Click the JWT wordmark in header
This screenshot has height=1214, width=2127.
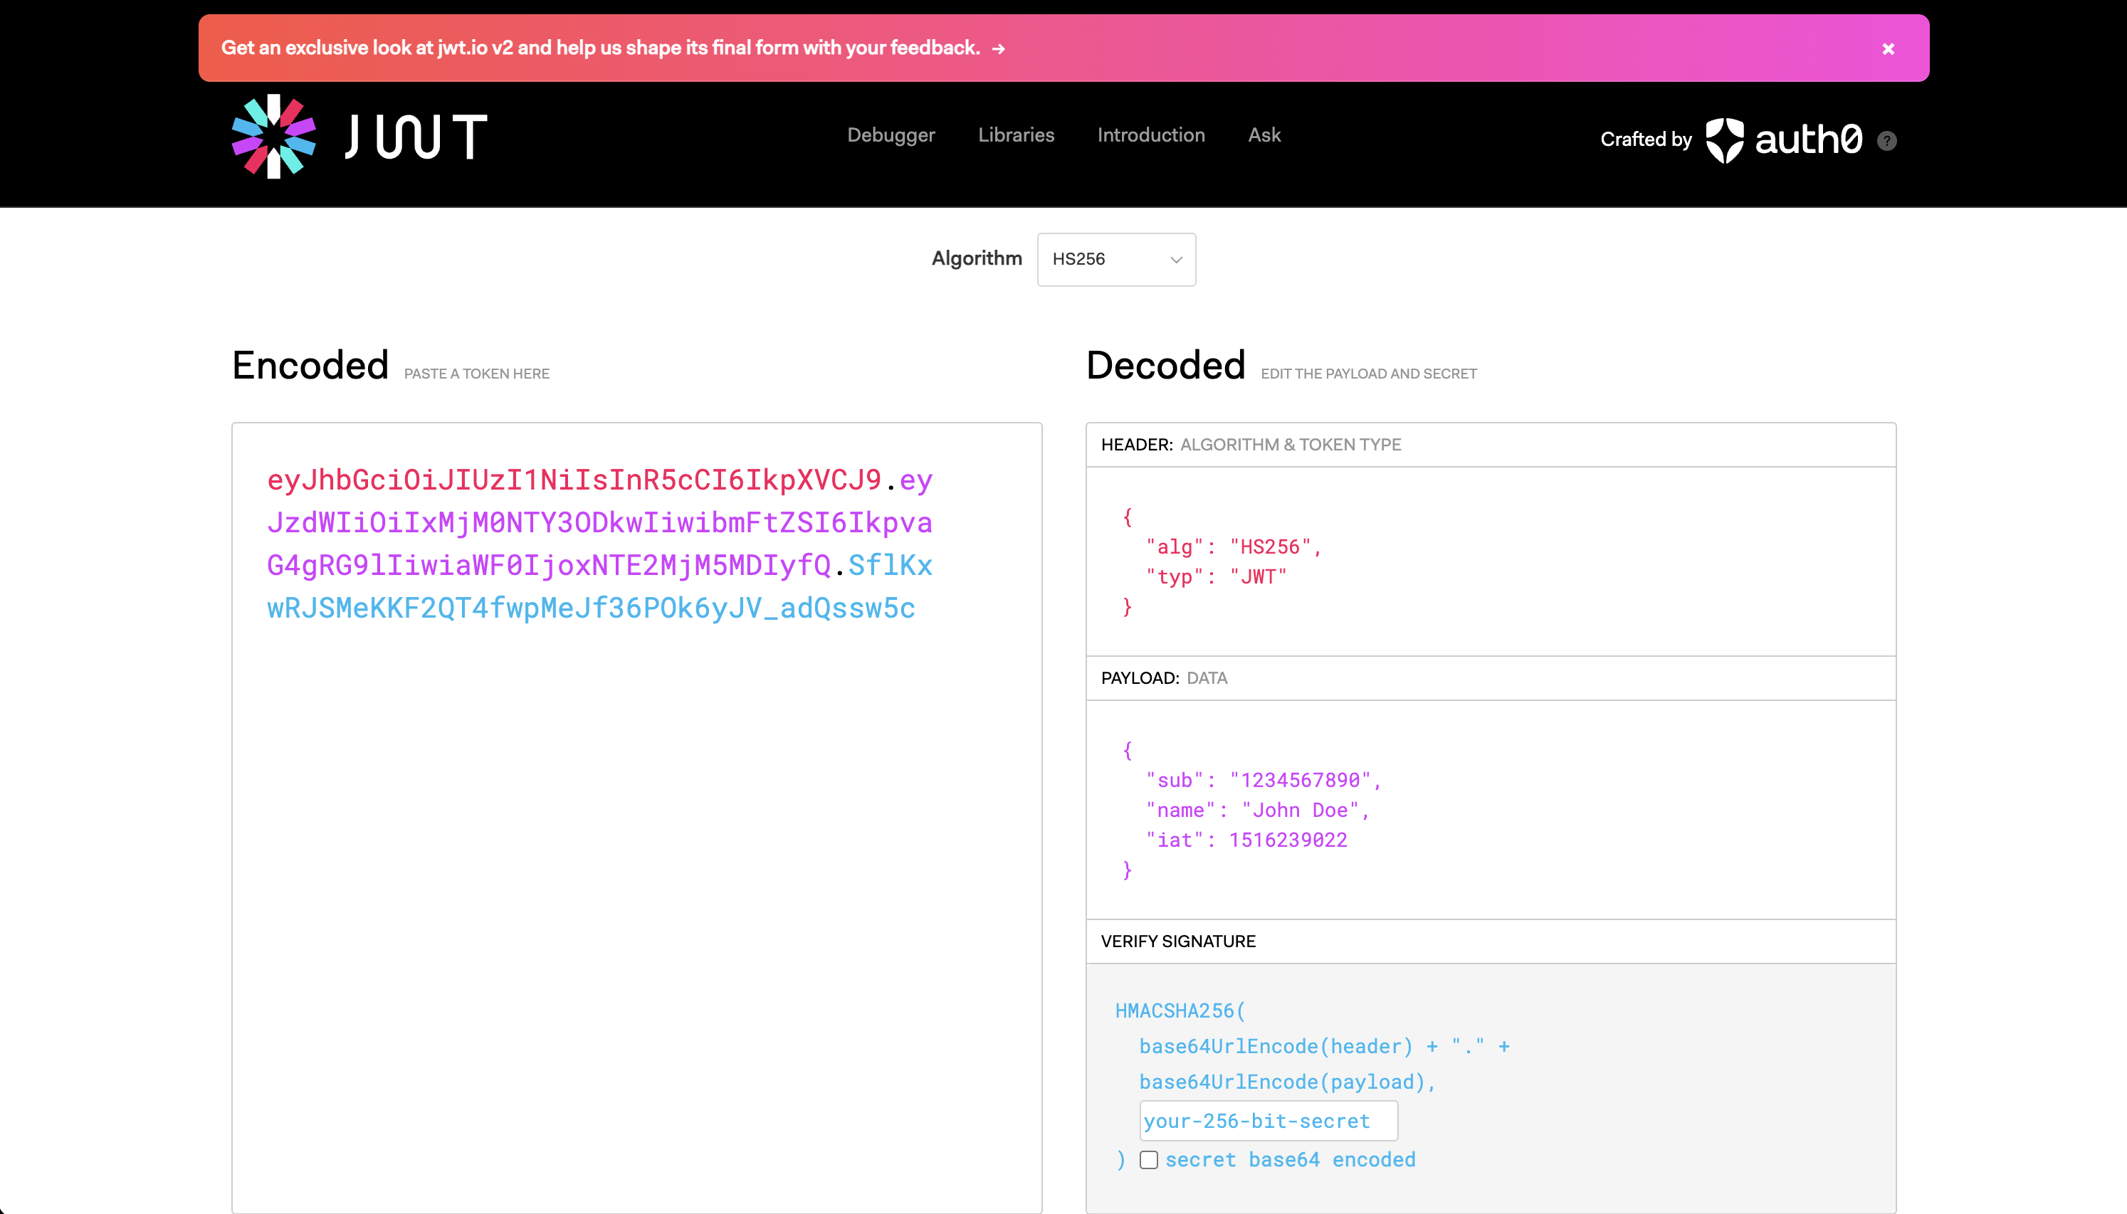416,137
